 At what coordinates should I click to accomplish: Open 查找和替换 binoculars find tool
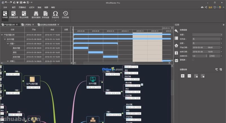[x=36, y=15]
